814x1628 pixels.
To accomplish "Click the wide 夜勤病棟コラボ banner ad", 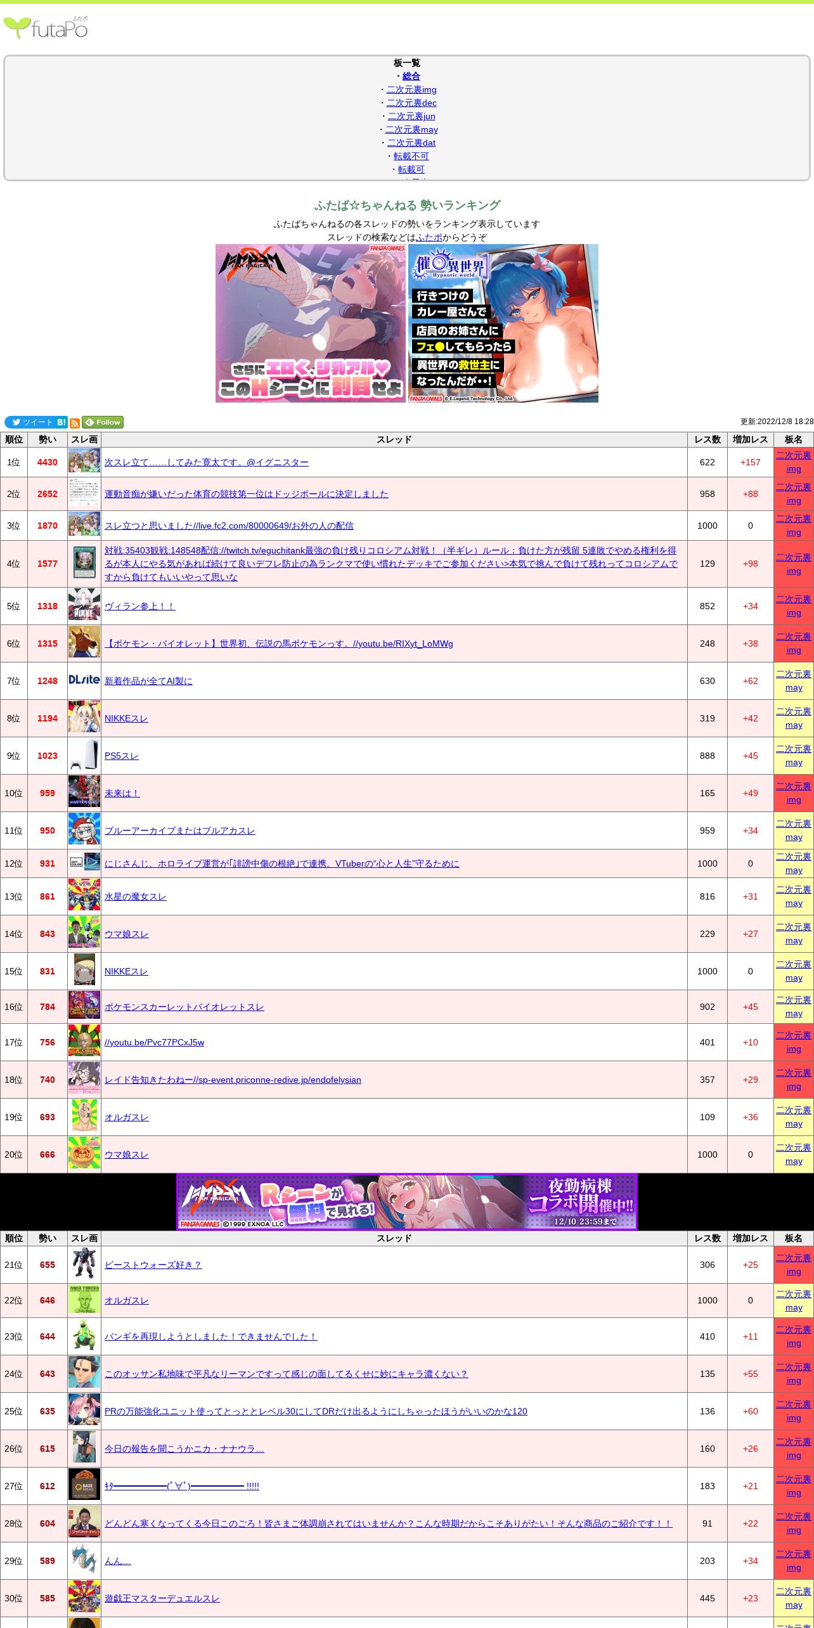I will click(x=407, y=1202).
